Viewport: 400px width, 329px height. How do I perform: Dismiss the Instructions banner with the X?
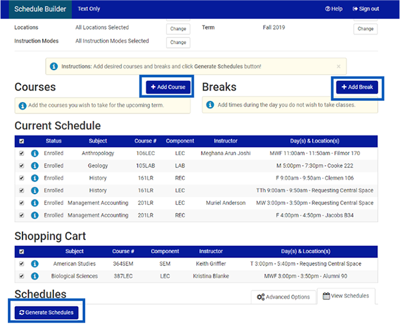[x=338, y=67]
